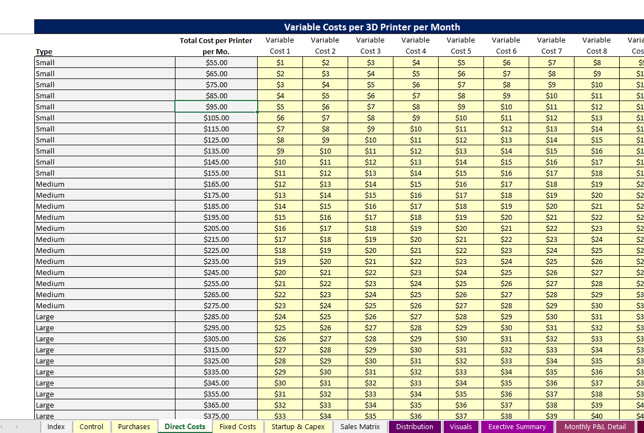Select the $125.00 total cost cell
The width and height of the screenshot is (644, 433).
tap(216, 140)
